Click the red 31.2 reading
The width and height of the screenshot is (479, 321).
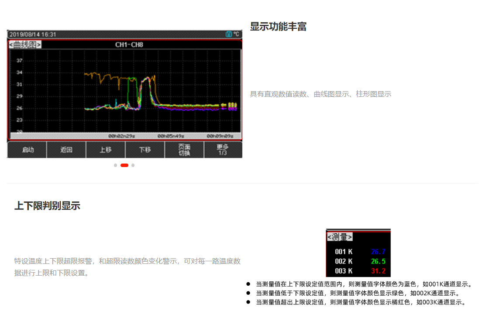pos(378,271)
